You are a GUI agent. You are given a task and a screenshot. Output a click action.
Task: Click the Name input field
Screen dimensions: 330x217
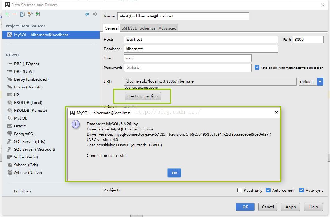[183, 16]
